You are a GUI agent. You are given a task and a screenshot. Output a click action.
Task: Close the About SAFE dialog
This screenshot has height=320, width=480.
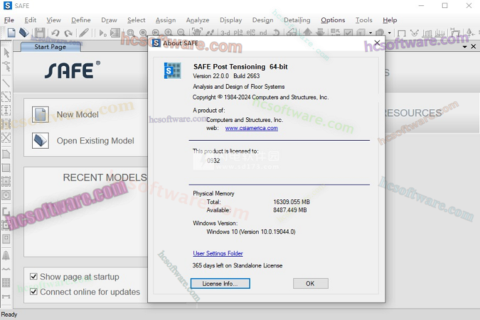tap(377, 43)
